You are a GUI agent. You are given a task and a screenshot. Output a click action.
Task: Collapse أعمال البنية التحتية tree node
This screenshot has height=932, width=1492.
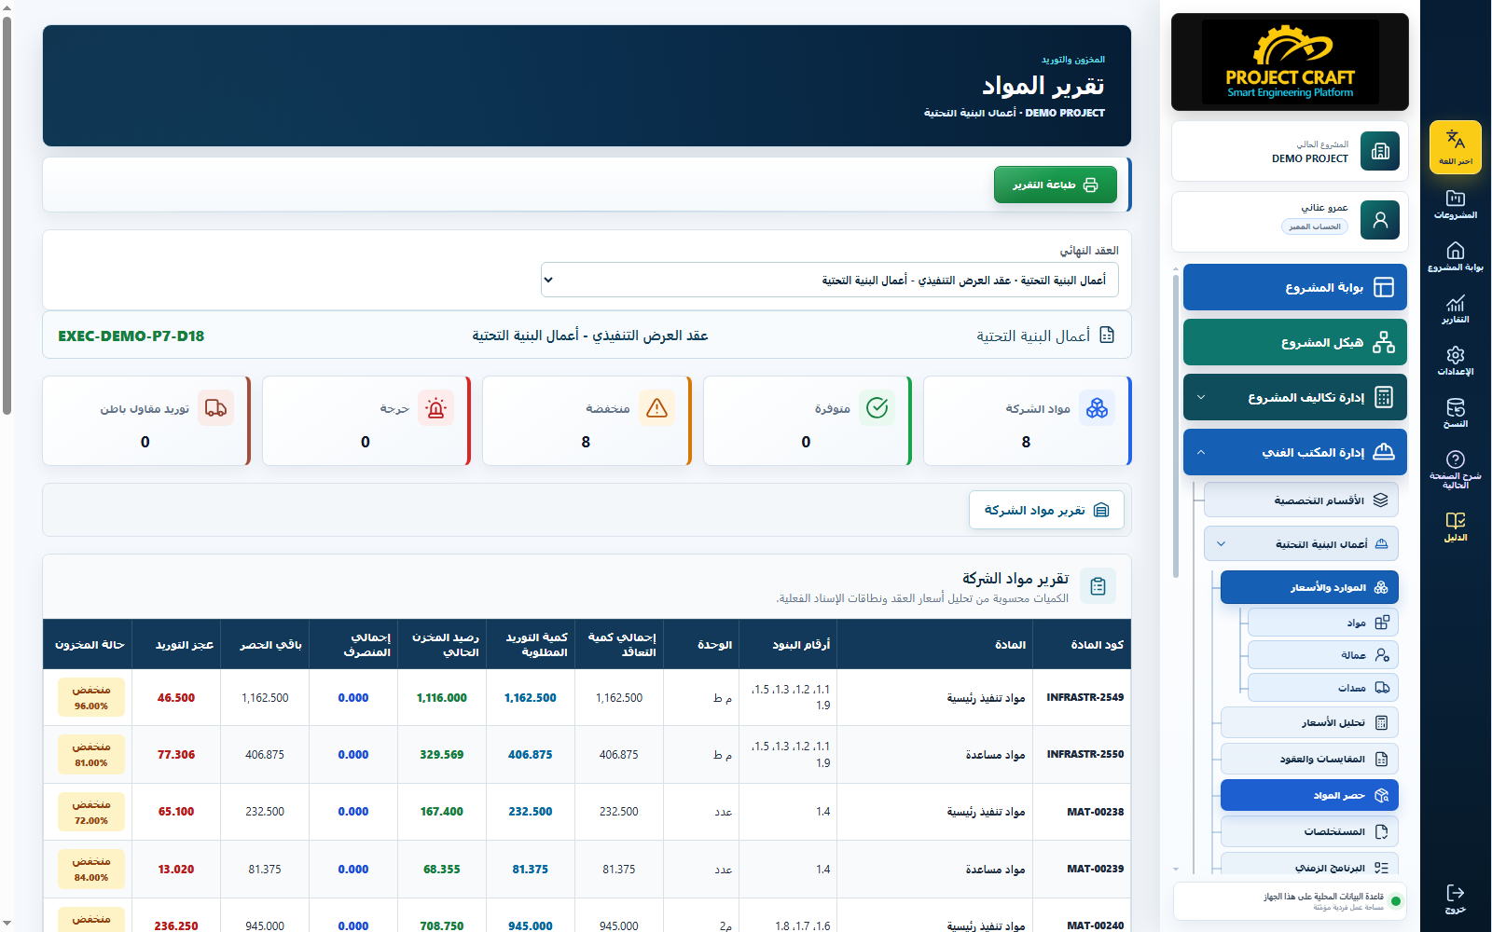point(1301,544)
